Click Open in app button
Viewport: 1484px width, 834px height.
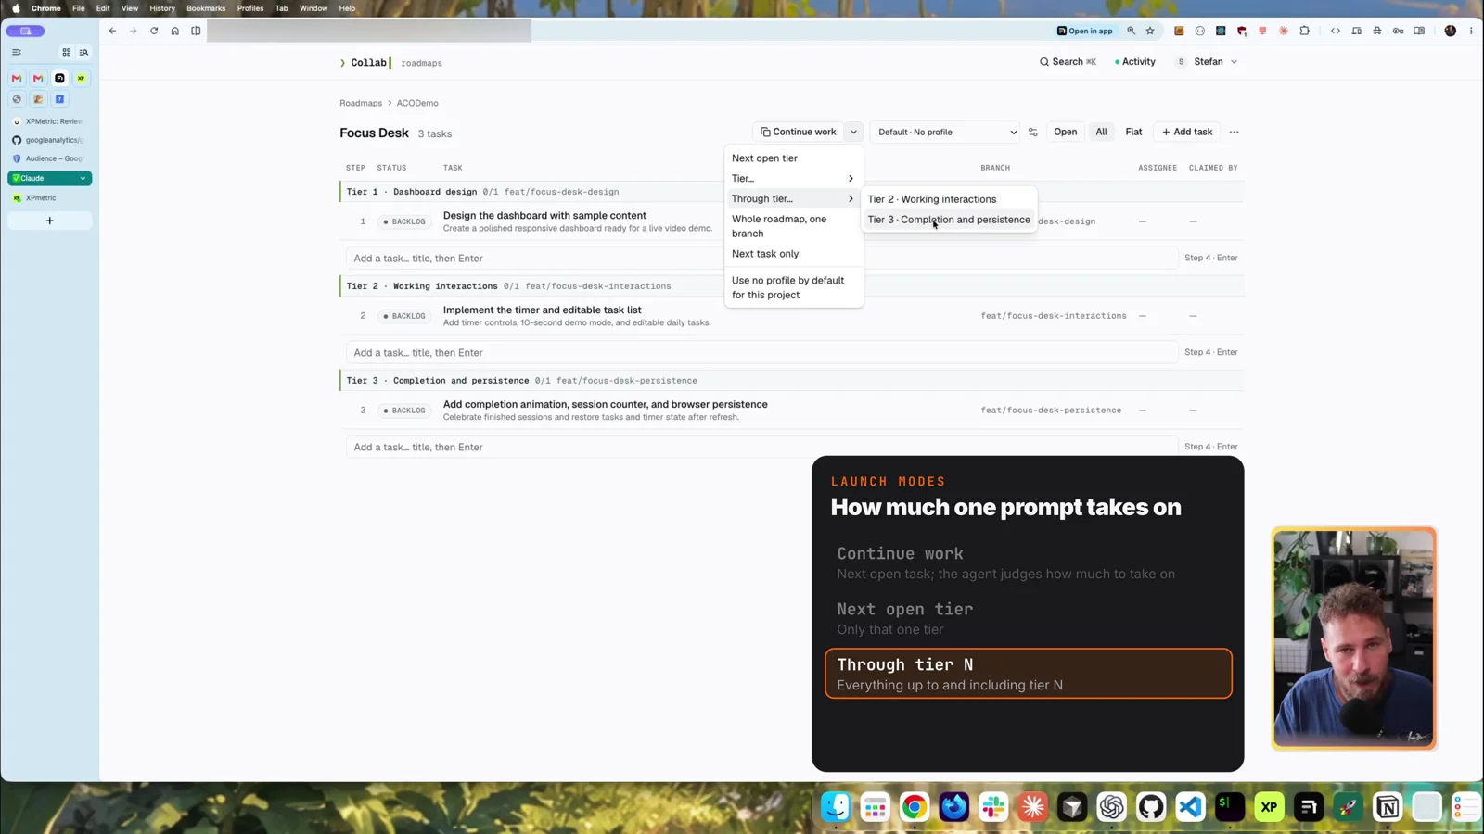coord(1084,31)
